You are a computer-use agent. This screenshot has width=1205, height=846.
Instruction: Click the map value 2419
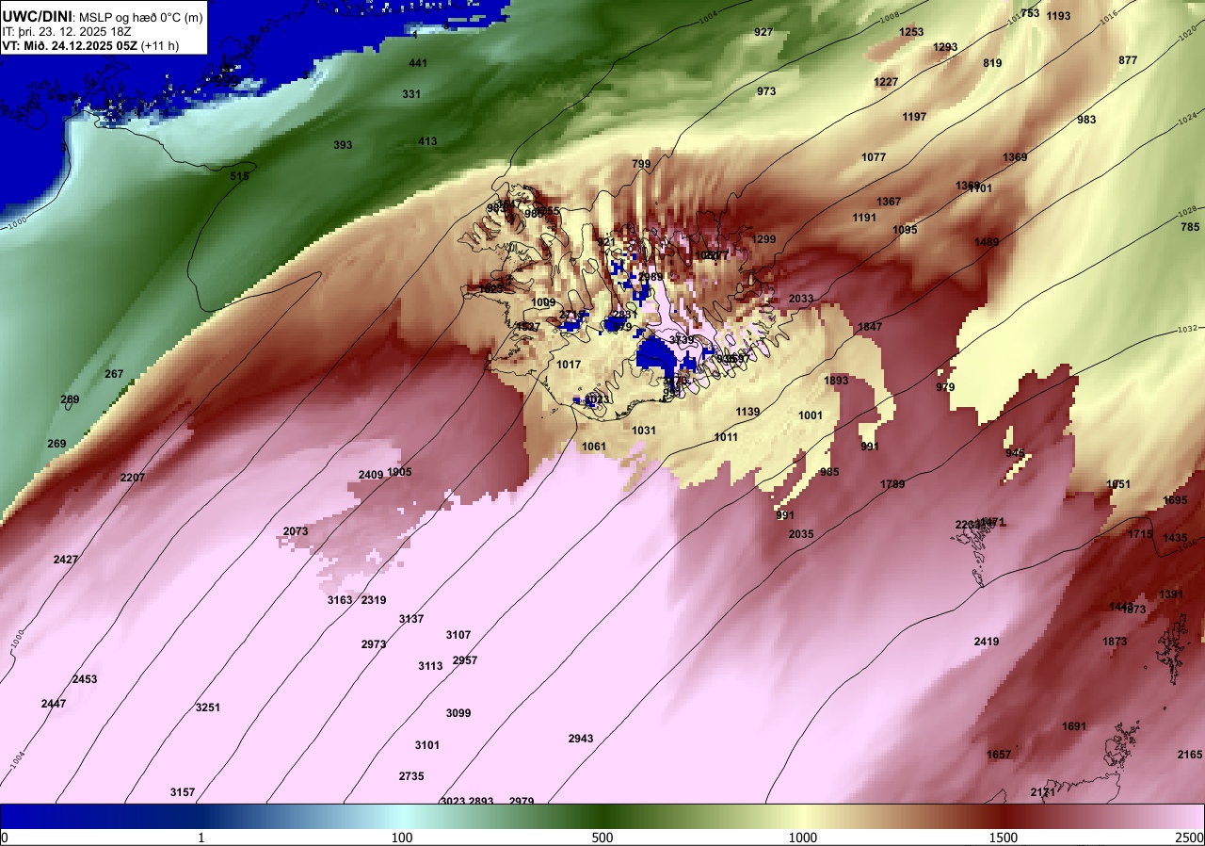[x=987, y=642]
